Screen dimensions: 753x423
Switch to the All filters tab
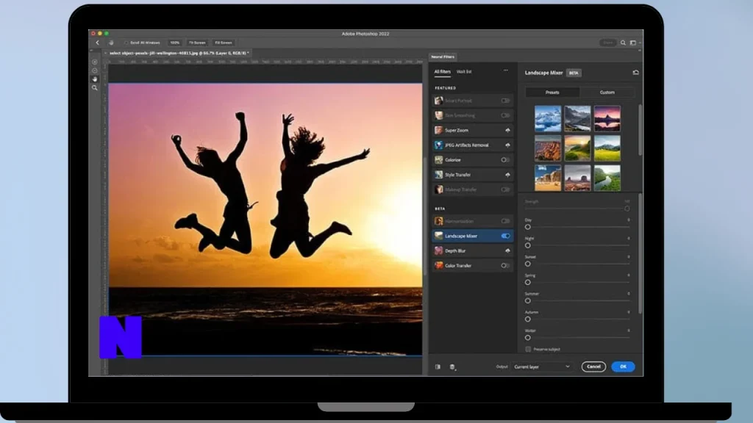tap(442, 72)
